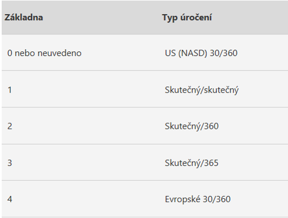Screen dimensions: 288x218
Task: Click the word 'neuvedeno' in first row
Action: point(59,53)
